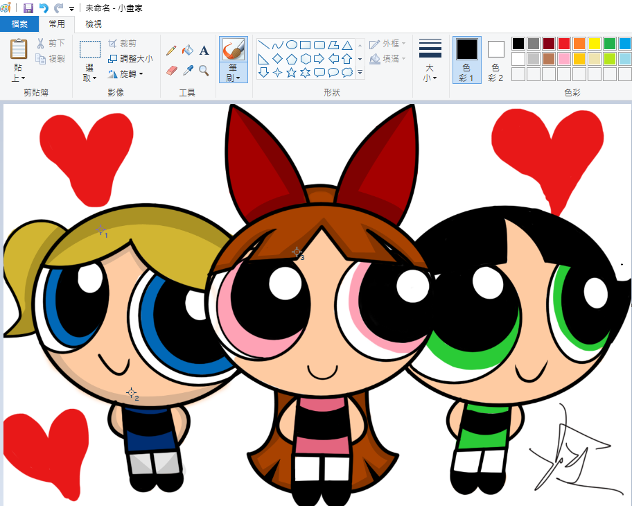632x506 pixels.
Task: Click the 複製 copy button
Action: point(51,59)
